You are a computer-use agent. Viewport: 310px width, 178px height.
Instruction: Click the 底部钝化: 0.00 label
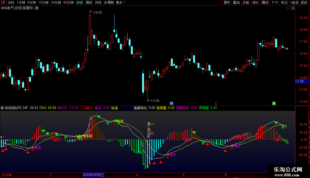pyautogui.click(x=145, y=108)
